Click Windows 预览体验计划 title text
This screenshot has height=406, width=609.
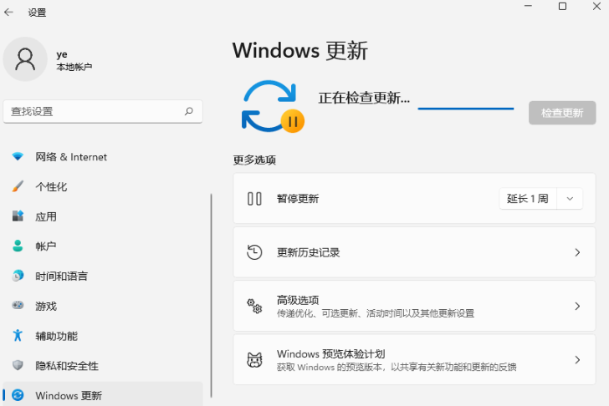[330, 353]
